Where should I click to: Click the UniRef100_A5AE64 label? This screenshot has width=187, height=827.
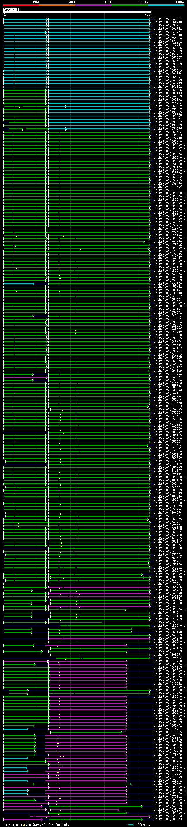click(167, 38)
